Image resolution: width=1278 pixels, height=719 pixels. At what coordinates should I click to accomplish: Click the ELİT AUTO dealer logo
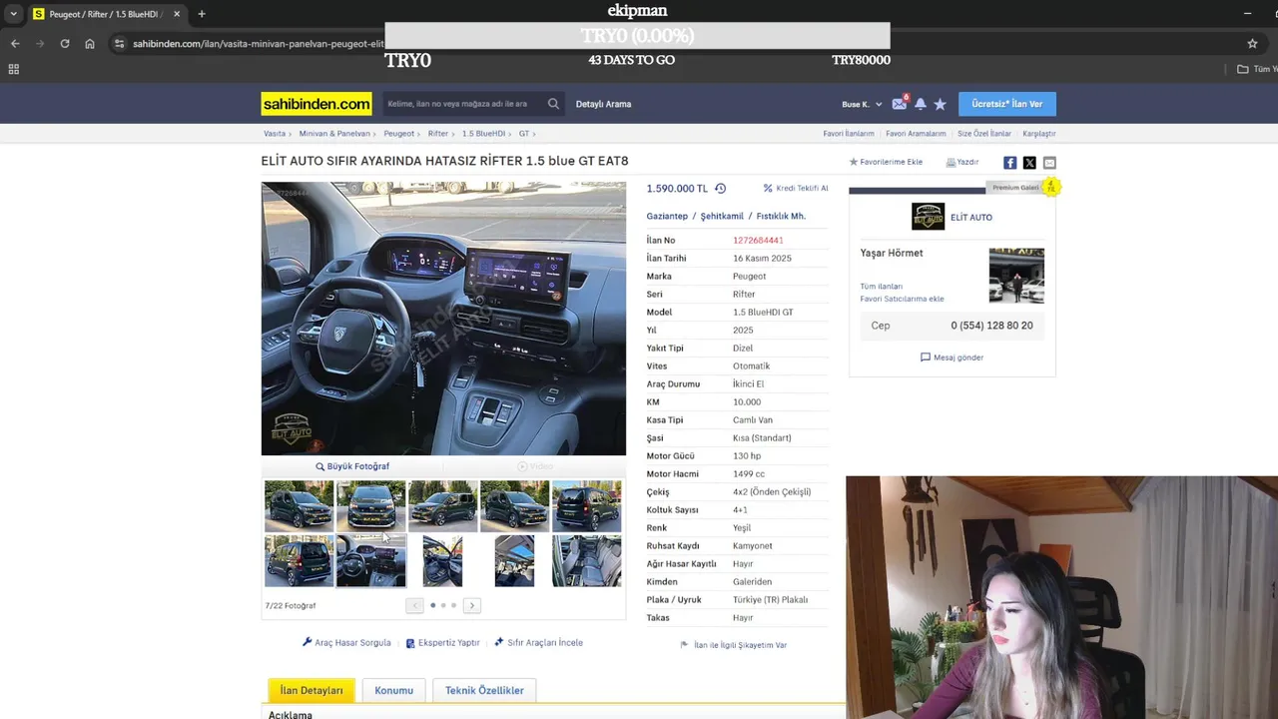click(928, 217)
